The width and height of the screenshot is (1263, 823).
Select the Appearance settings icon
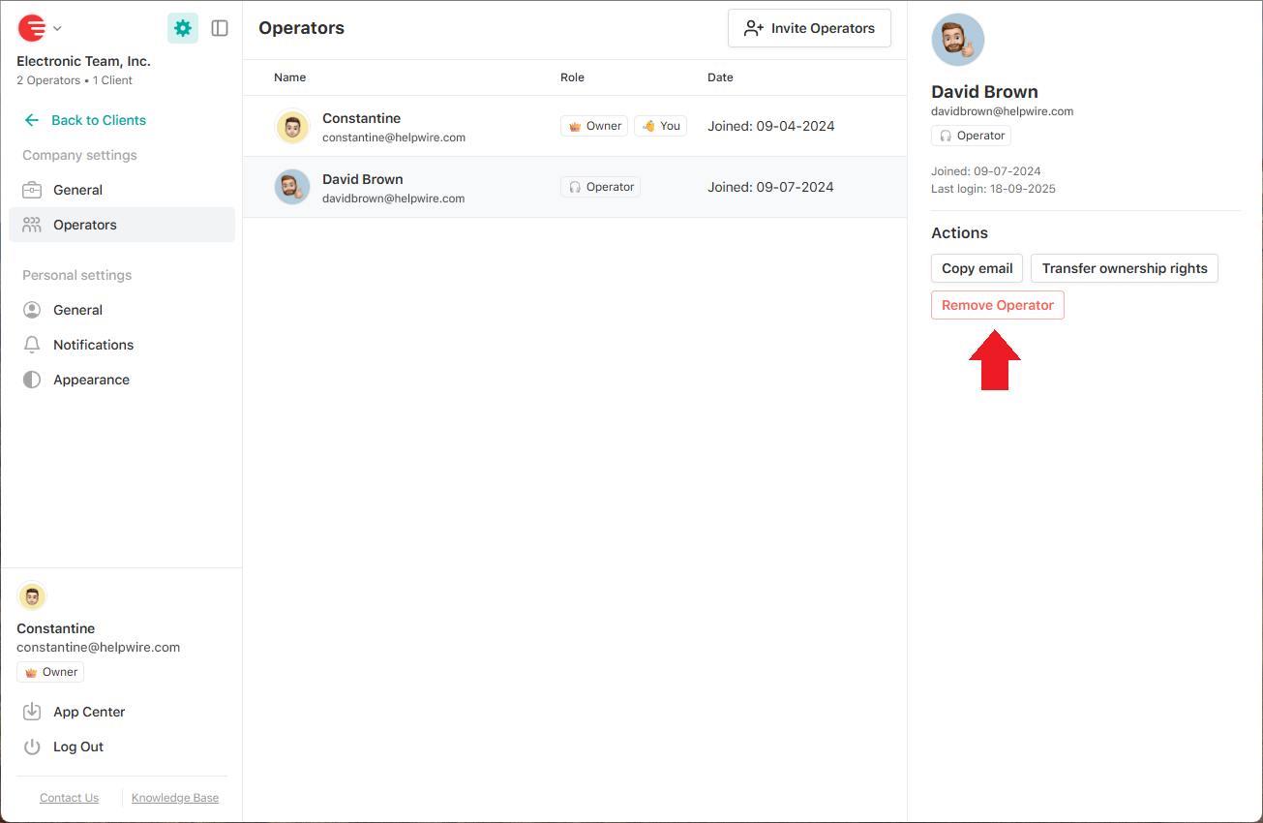point(33,379)
